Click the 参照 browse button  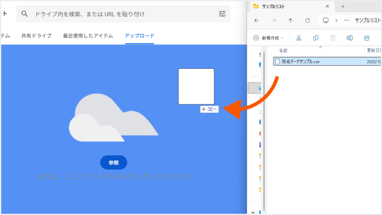pyautogui.click(x=113, y=162)
